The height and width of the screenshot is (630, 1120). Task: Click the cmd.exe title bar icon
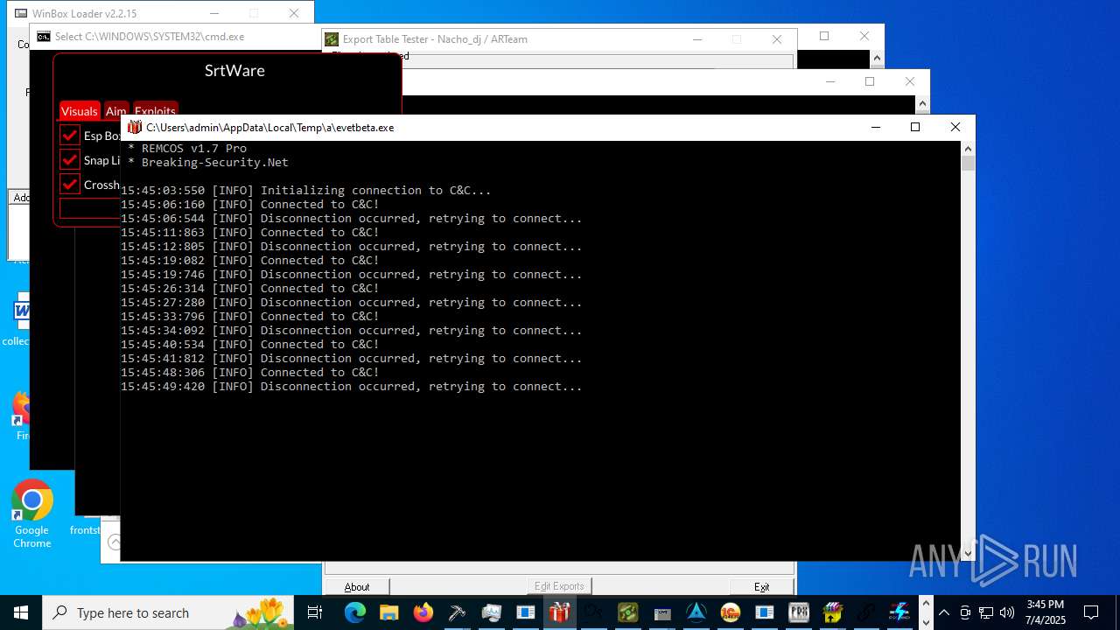44,37
